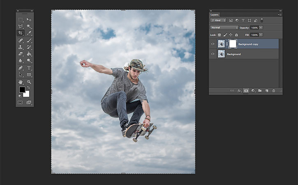Image resolution: width=298 pixels, height=185 pixels.
Task: Toggle Quick Mask mode
Action: pyautogui.click(x=20, y=103)
